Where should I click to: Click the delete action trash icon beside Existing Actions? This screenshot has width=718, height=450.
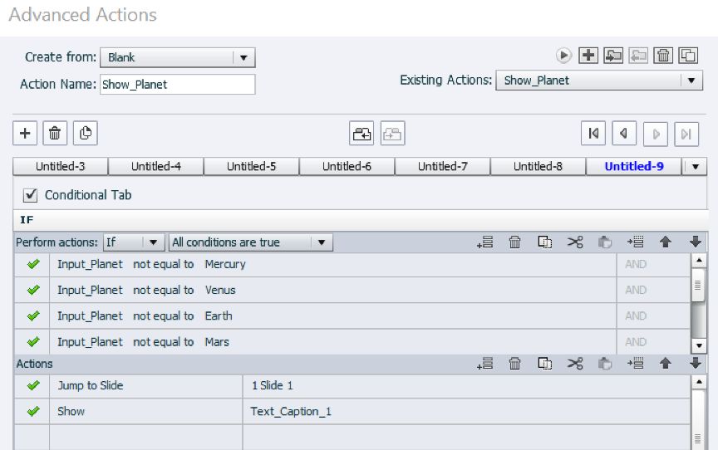pos(663,56)
